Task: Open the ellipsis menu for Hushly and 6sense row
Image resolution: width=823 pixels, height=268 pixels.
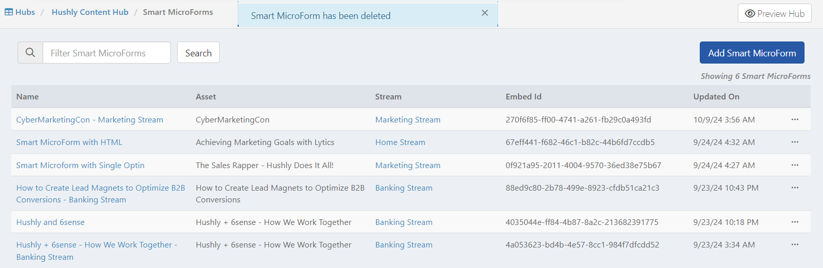Action: point(795,222)
